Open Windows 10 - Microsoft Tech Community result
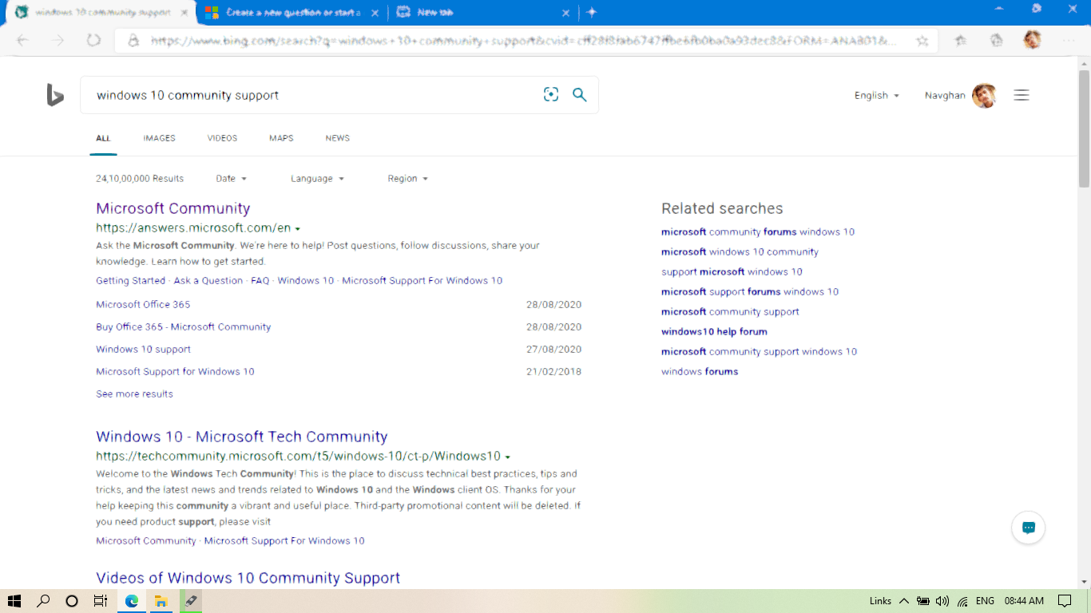This screenshot has width=1091, height=613. pos(242,437)
